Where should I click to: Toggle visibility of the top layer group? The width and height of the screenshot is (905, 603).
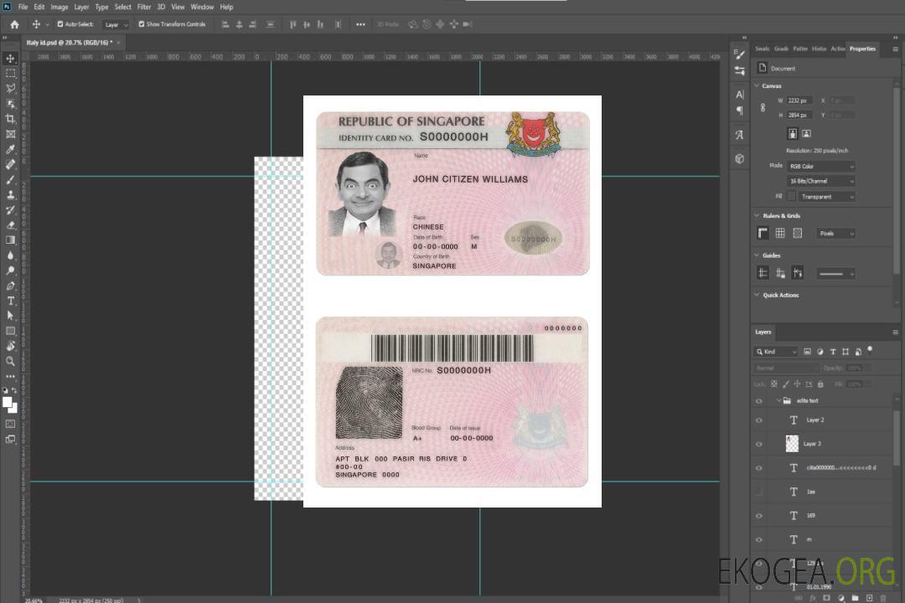tap(759, 400)
